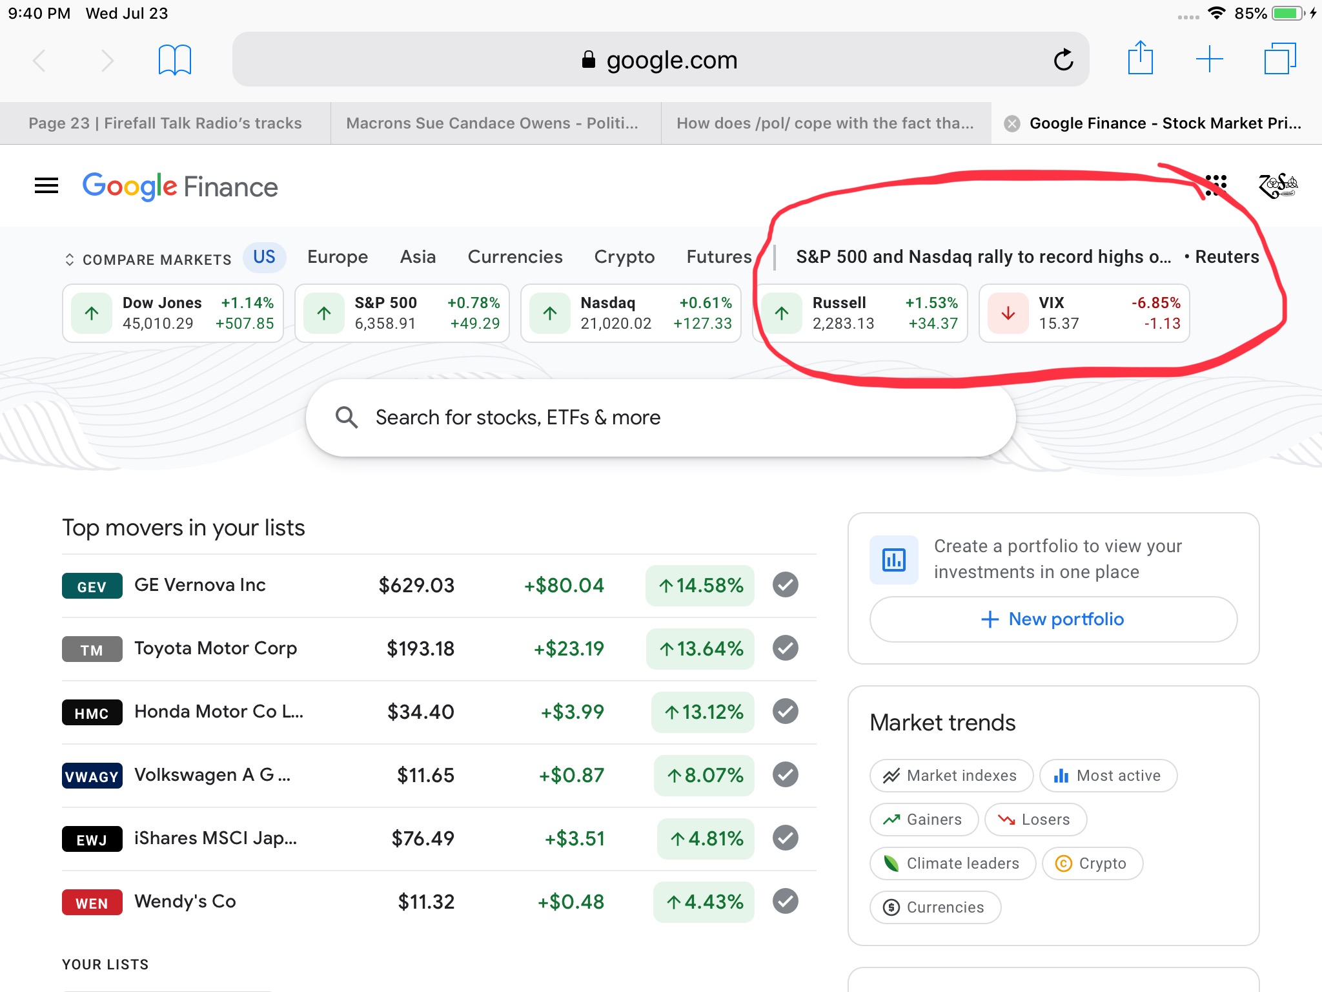Create a New portfolio

[1053, 619]
